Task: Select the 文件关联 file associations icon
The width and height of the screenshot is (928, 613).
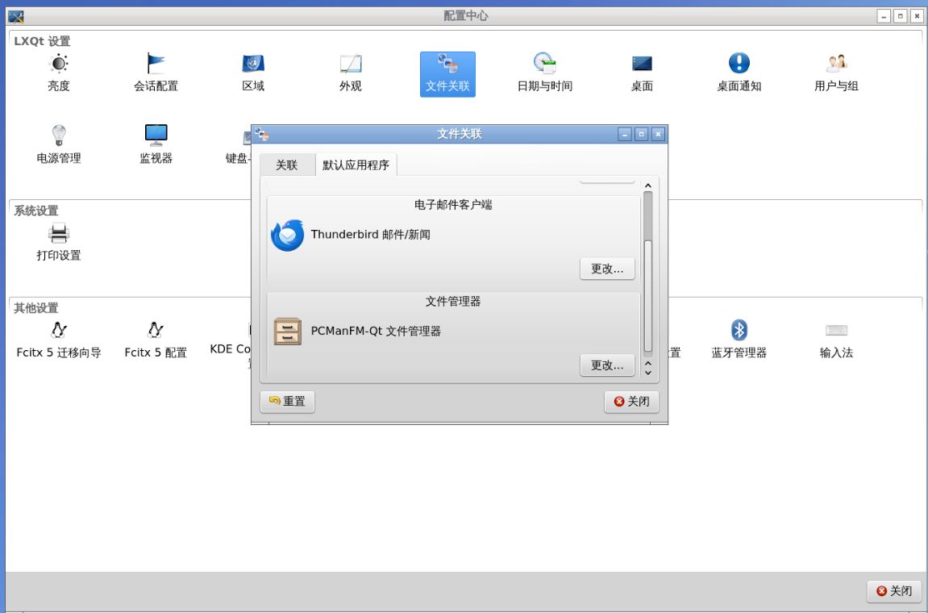Action: pos(447,74)
